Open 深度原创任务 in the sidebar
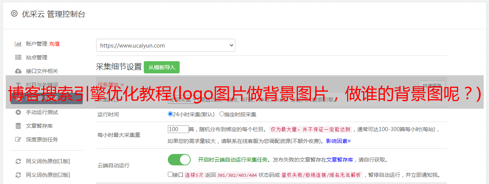This screenshot has width=489, height=184. (42, 140)
